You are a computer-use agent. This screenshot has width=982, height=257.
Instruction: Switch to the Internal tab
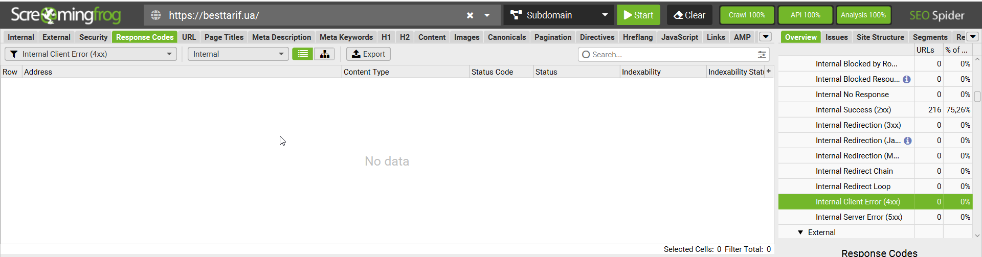pyautogui.click(x=21, y=37)
